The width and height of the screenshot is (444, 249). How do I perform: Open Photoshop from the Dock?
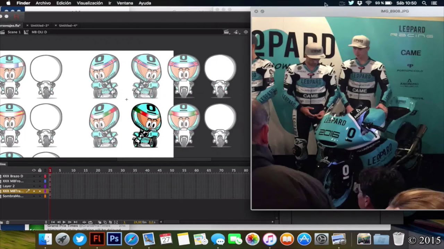pos(114,239)
